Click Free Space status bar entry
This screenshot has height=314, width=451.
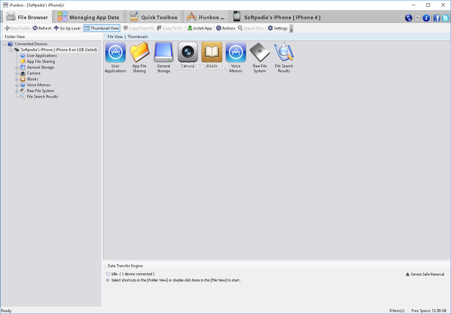tap(429, 311)
